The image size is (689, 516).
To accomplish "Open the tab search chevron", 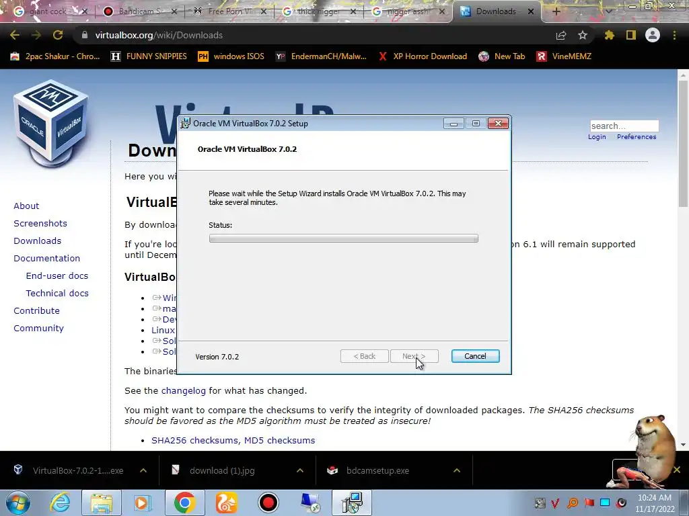I will click(x=608, y=12).
